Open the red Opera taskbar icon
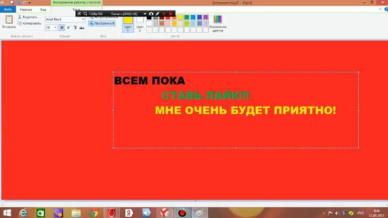This screenshot has height=218, width=388. (112, 213)
